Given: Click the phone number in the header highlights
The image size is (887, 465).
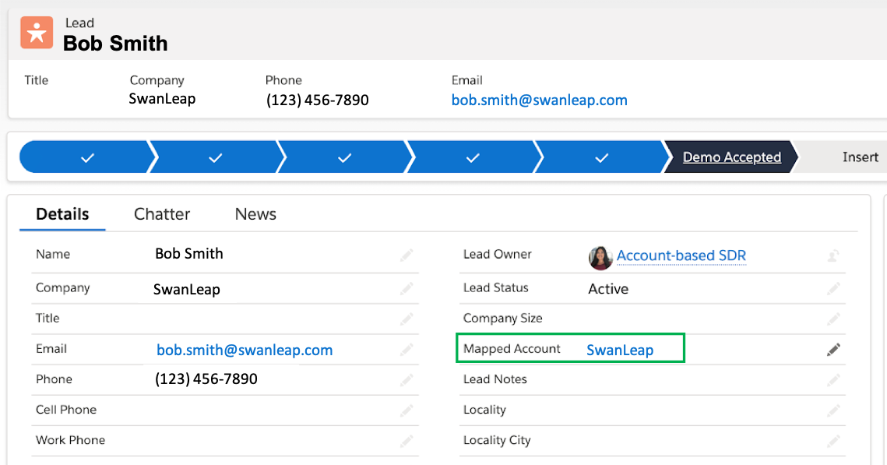Looking at the screenshot, I should point(318,100).
